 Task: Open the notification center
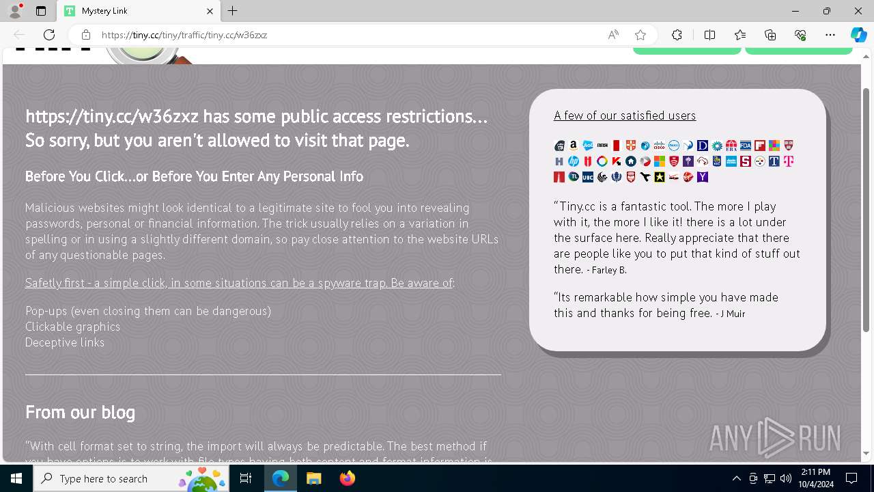[x=851, y=478]
